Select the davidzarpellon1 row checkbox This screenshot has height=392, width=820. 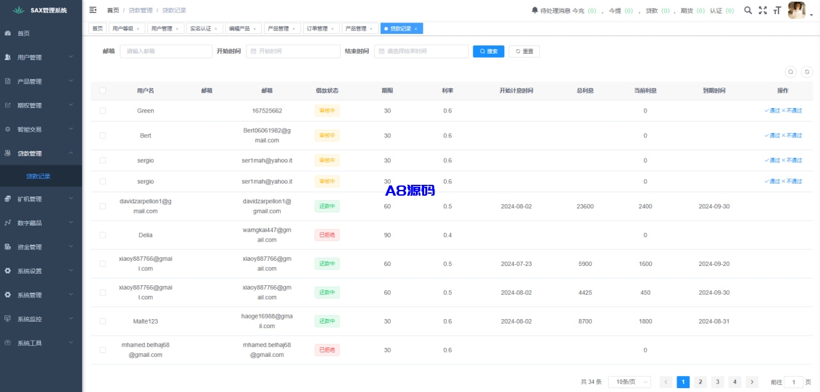coord(102,206)
